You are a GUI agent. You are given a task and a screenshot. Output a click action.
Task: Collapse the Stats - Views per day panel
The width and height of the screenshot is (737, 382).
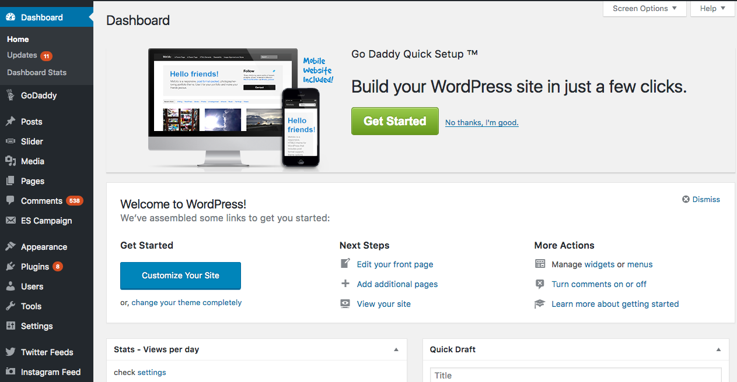click(396, 350)
